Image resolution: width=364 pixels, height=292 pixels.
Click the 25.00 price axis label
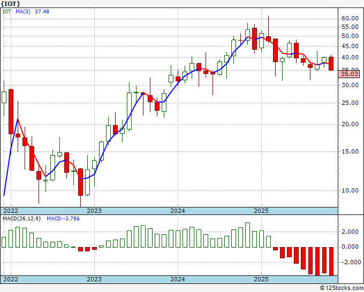[350, 103]
